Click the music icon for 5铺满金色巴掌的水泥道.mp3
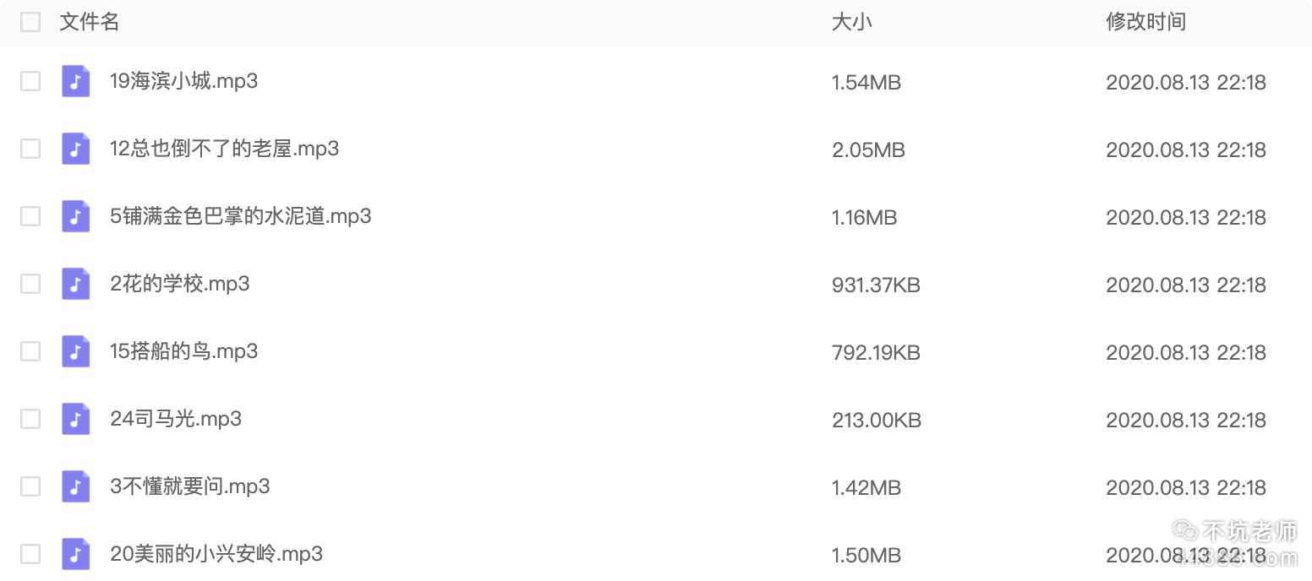 pyautogui.click(x=76, y=216)
